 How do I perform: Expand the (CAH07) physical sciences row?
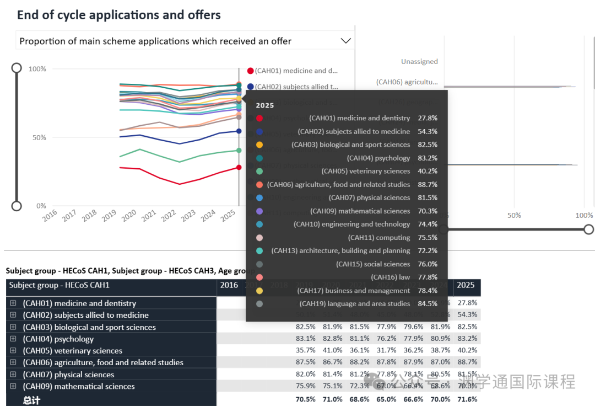13,375
